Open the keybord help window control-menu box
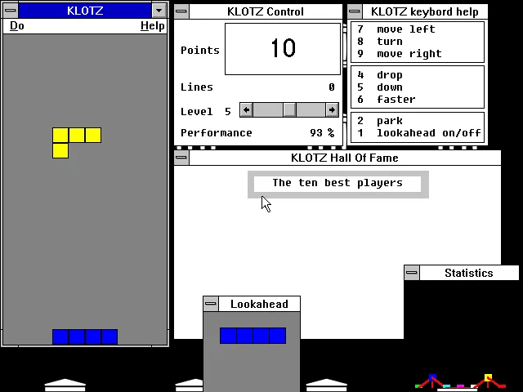The image size is (523, 392). pyautogui.click(x=355, y=11)
